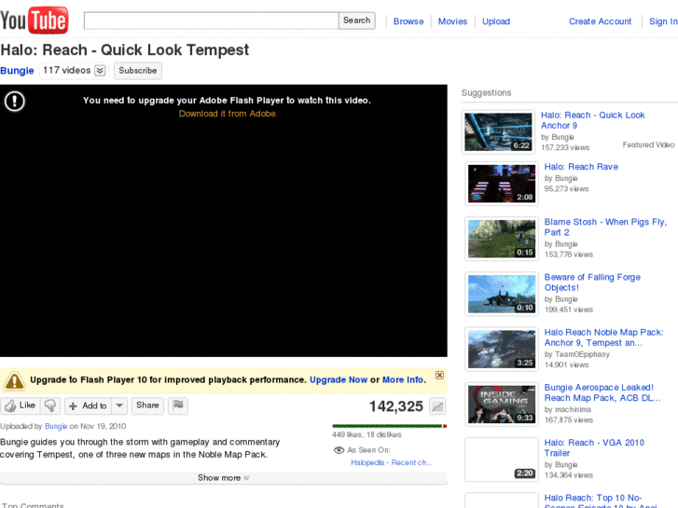678x508 pixels.
Task: Expand the 117 videos dropdown
Action: coord(100,71)
